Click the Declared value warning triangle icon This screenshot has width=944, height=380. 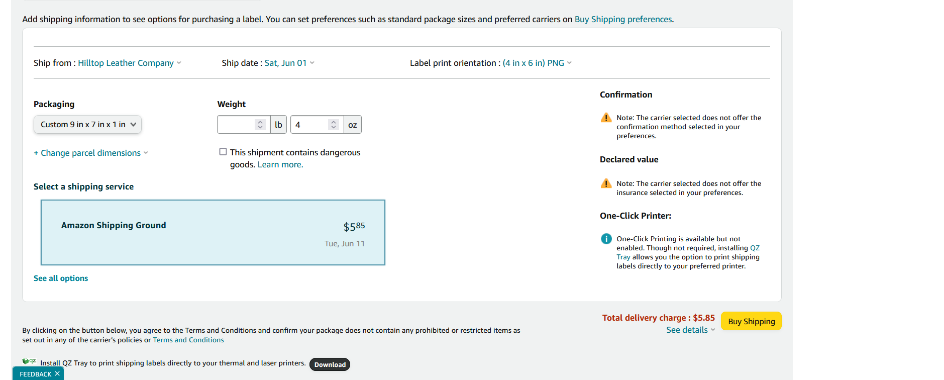(606, 183)
